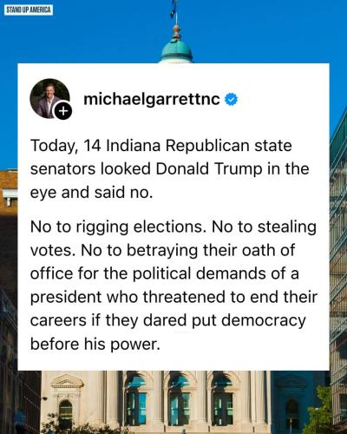Click the Stand Up America logo badge
Image resolution: width=347 pixels, height=434 pixels.
(29, 10)
